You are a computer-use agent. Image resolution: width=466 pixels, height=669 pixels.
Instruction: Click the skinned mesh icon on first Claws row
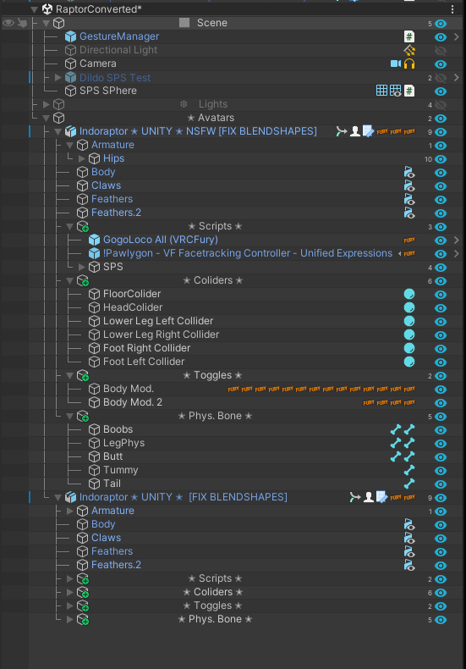pyautogui.click(x=409, y=186)
